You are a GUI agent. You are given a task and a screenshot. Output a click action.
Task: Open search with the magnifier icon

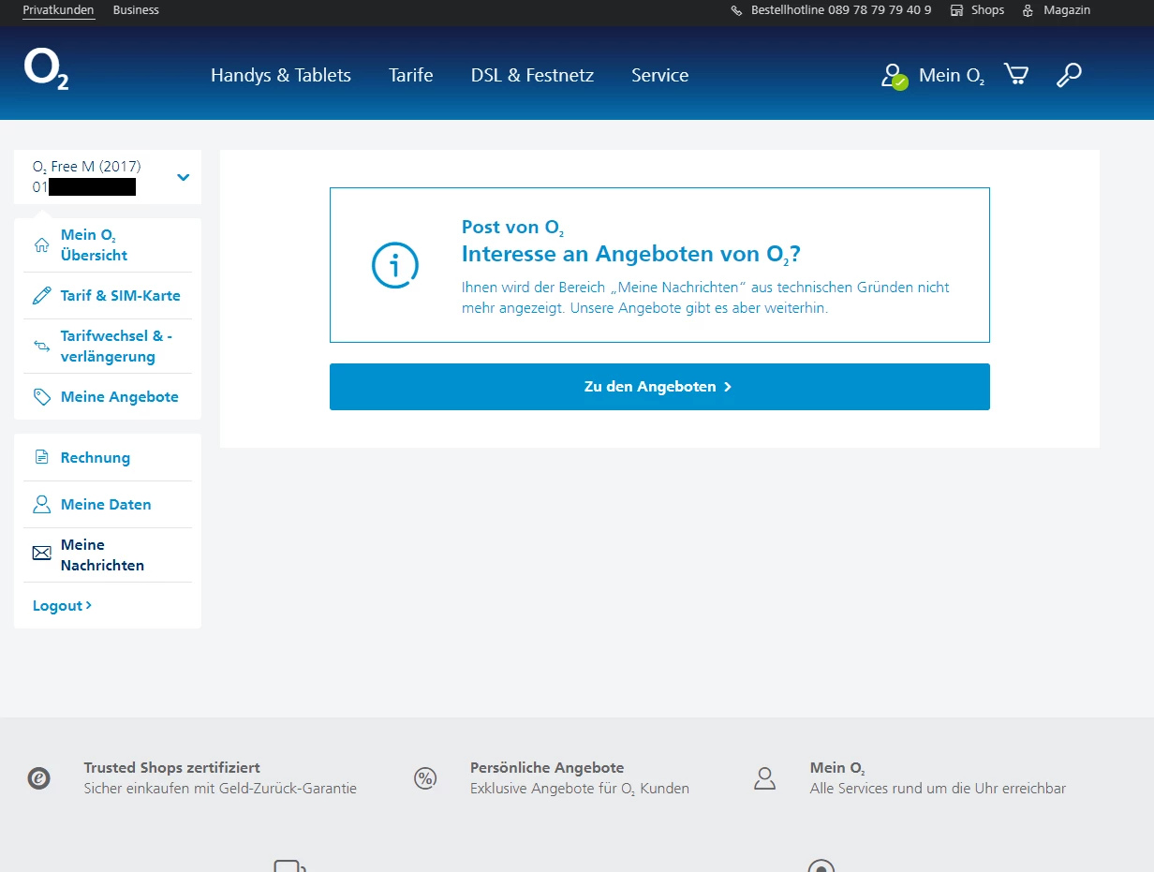1069,75
